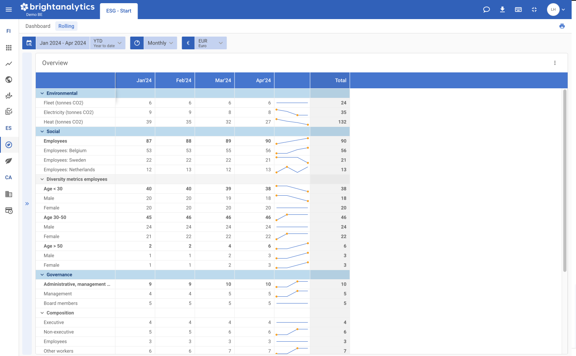Click the download export icon

502,9
